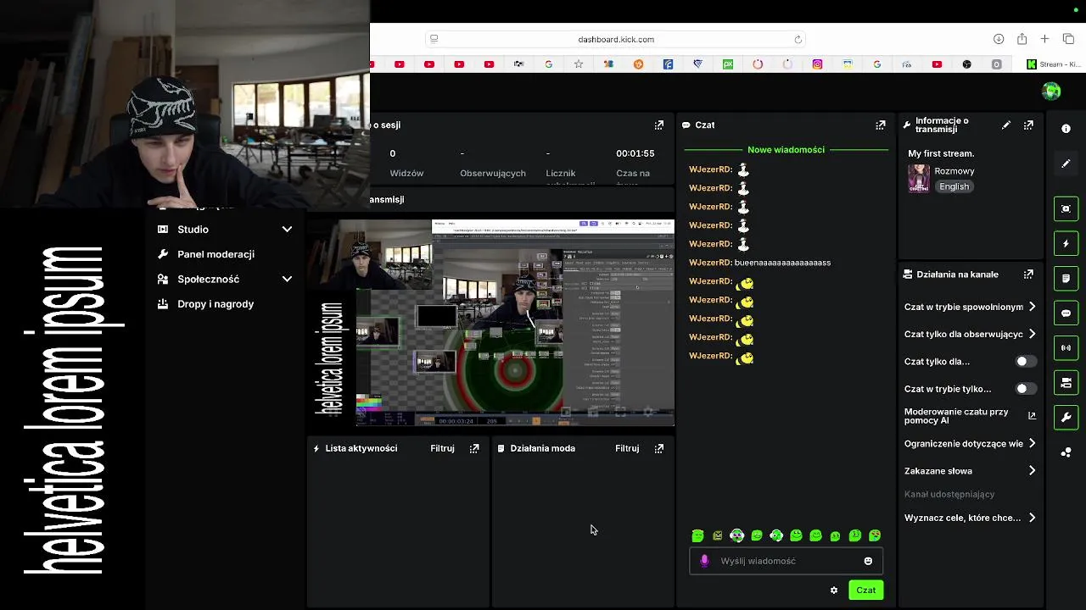Image resolution: width=1086 pixels, height=610 pixels.
Task: Toggle the wrench icon in right sidebar
Action: 1066,418
